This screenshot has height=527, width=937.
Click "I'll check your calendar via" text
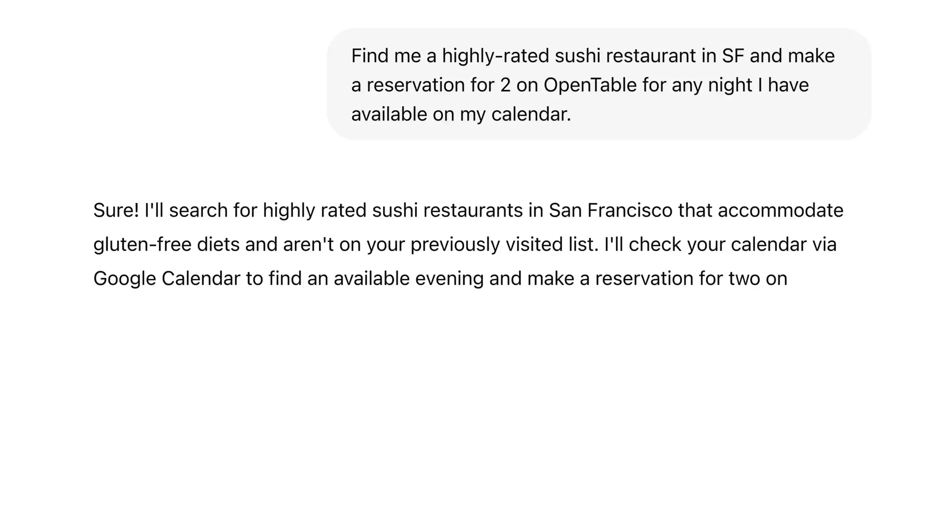pyautogui.click(x=720, y=244)
